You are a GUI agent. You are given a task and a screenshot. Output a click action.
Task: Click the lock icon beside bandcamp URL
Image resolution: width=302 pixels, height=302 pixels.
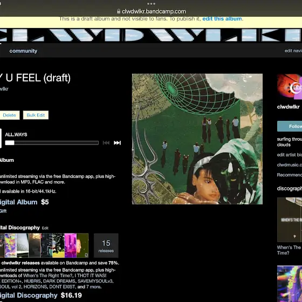pyautogui.click(x=119, y=11)
